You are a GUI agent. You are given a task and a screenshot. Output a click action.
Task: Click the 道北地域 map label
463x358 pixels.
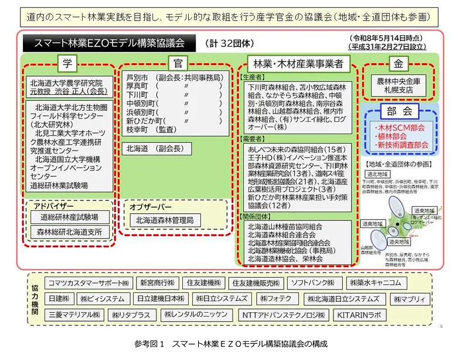pyautogui.click(x=377, y=174)
